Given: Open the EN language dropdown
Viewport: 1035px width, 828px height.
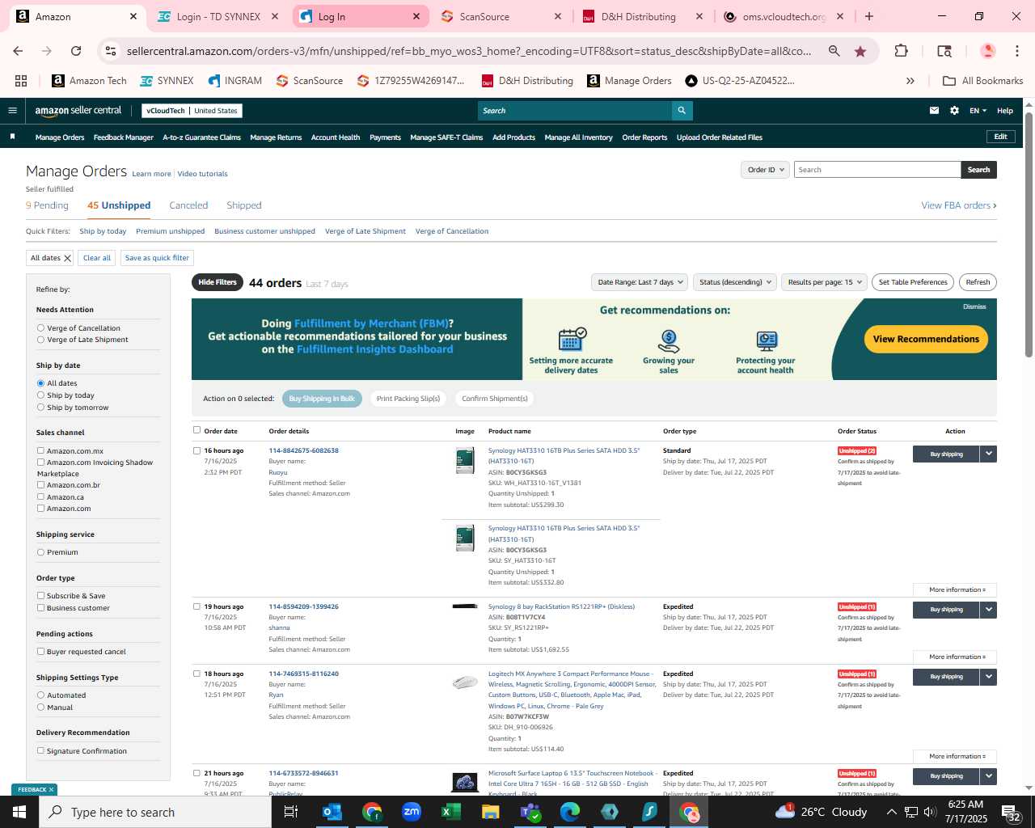Looking at the screenshot, I should tap(978, 111).
